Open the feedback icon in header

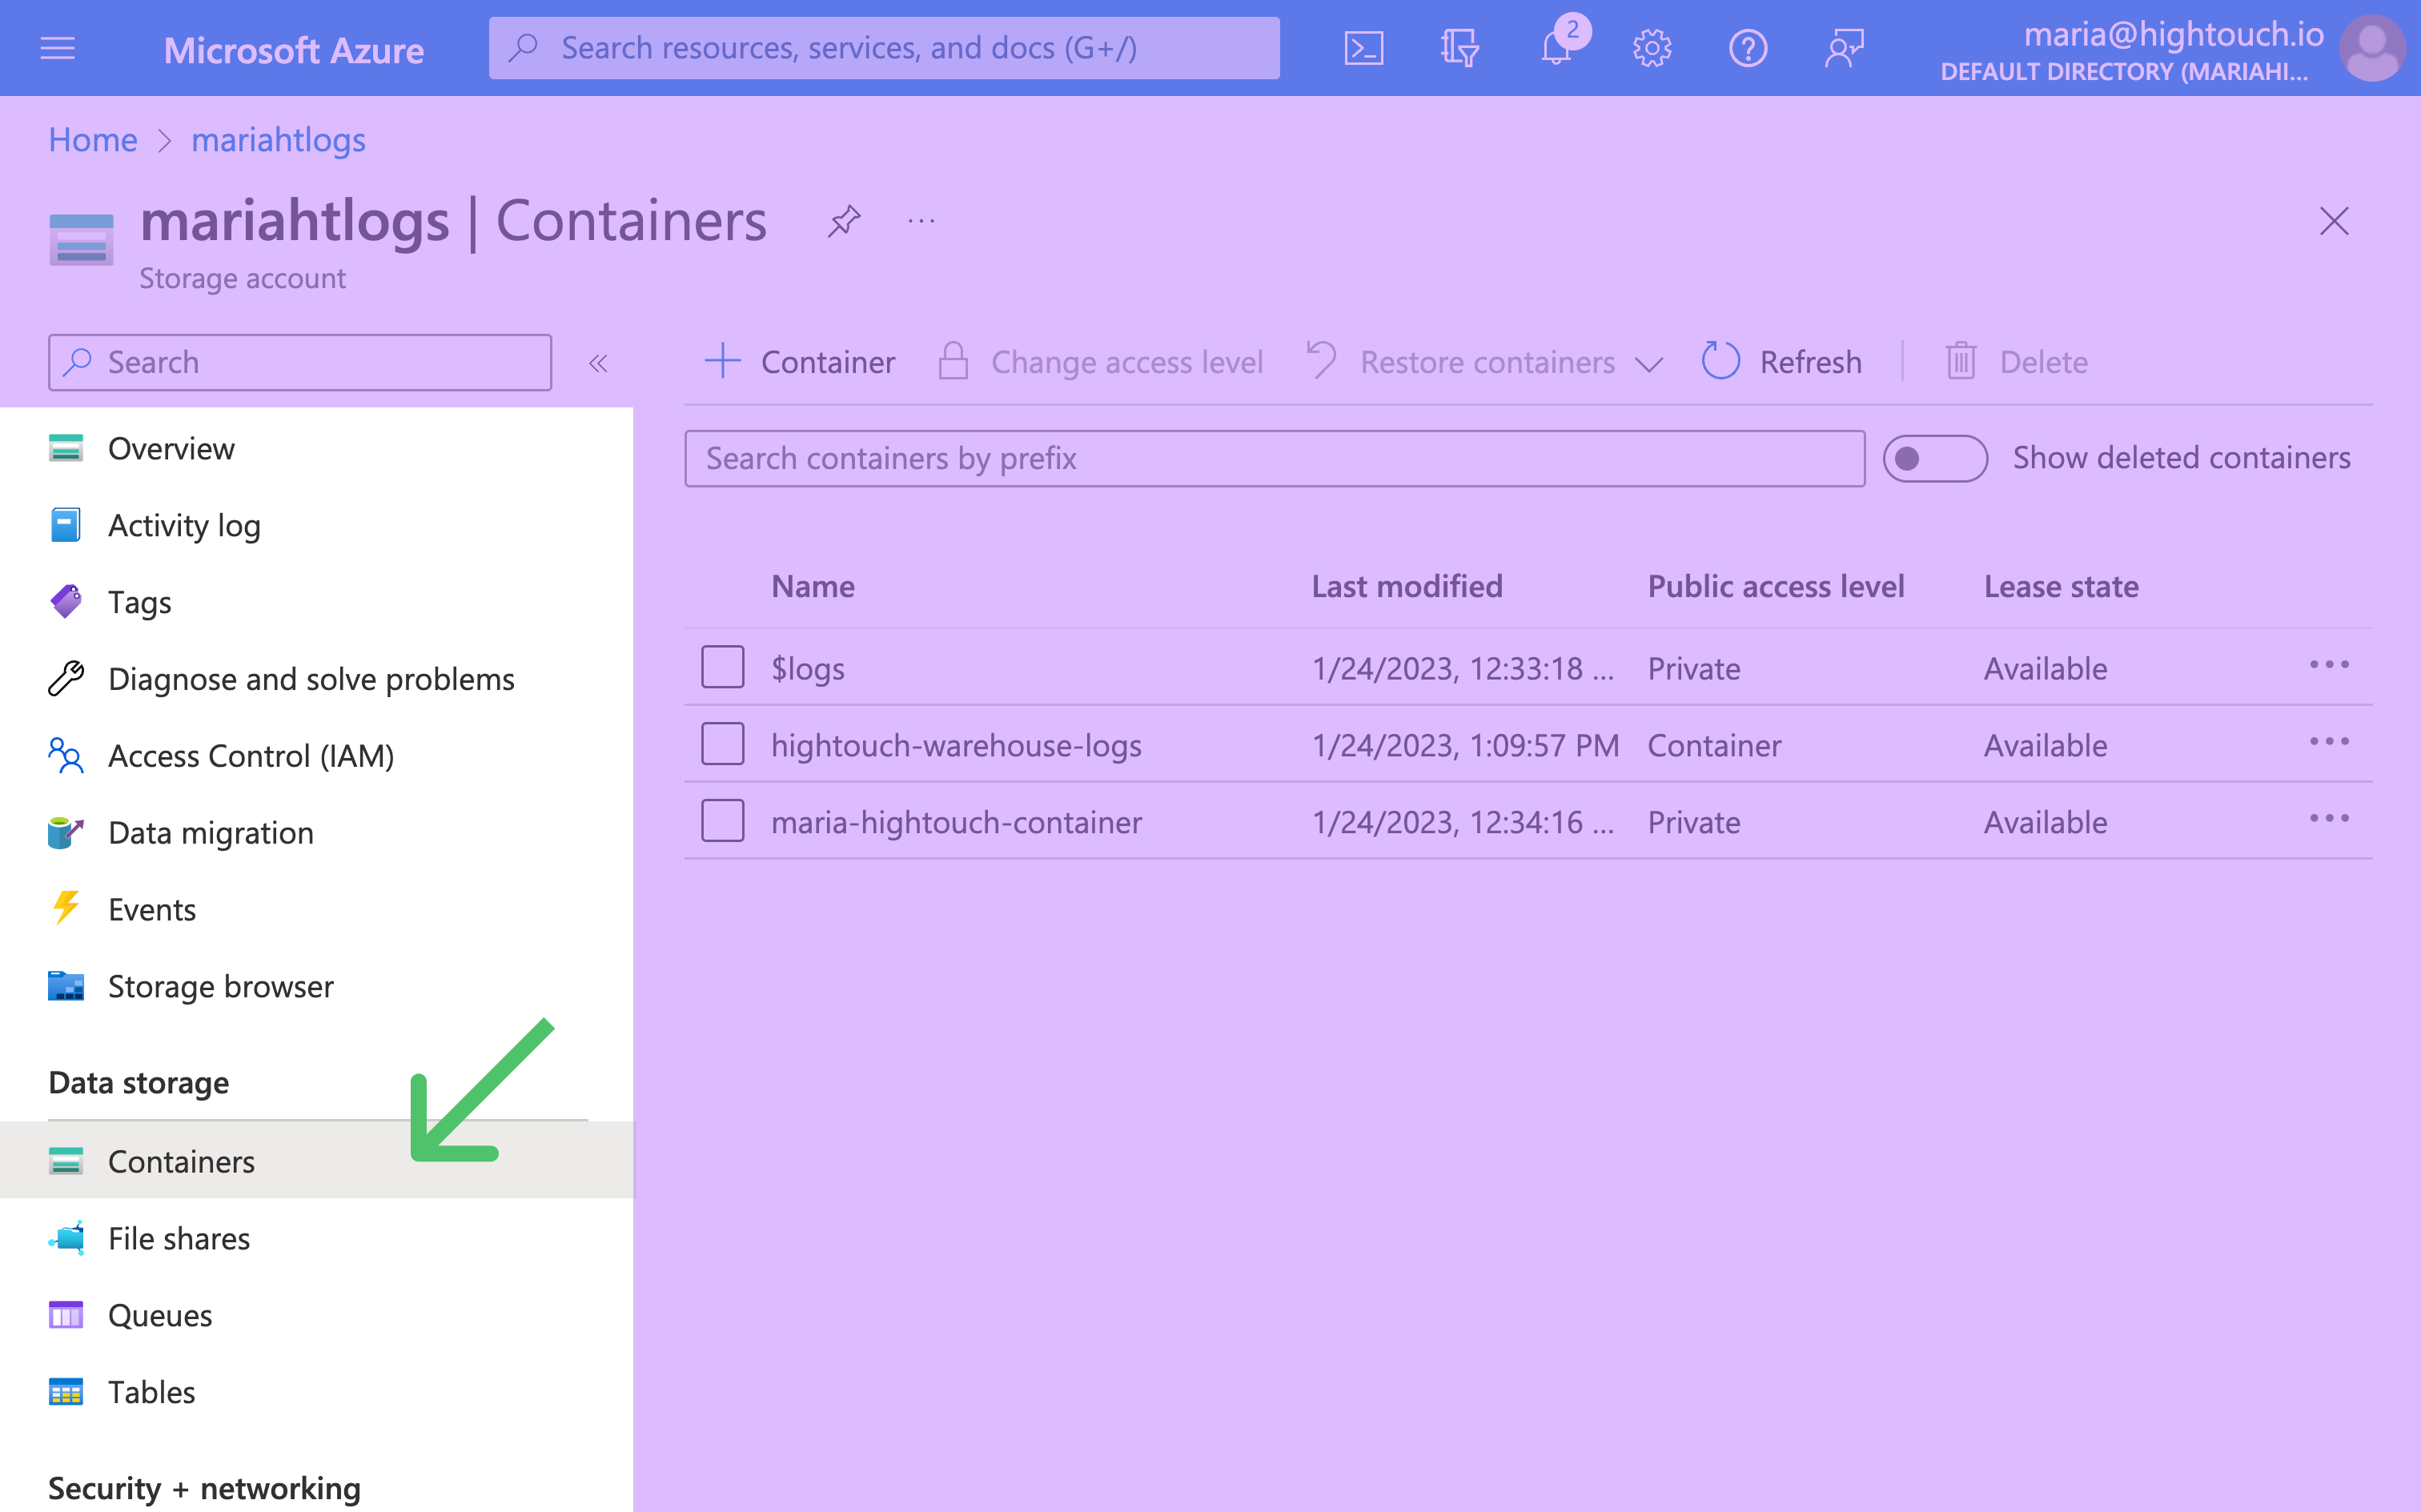point(1843,48)
